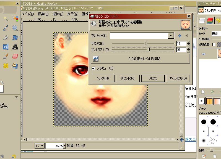Screen dimensions: 221x159
Task: Open the Select menu in GIMP
Action: pos(58,14)
